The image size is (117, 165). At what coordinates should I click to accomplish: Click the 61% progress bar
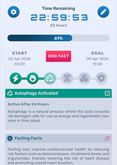click(x=58, y=38)
